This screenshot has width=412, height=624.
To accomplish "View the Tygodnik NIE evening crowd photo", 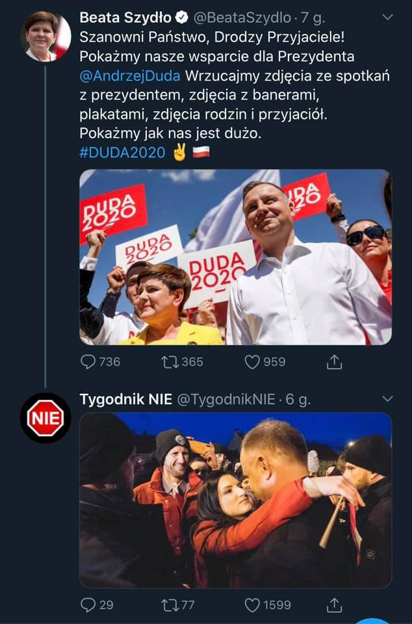I will [x=235, y=500].
